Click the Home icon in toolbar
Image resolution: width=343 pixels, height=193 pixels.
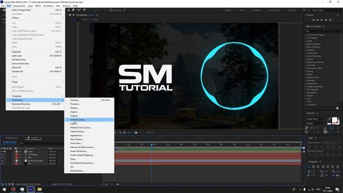4,10
